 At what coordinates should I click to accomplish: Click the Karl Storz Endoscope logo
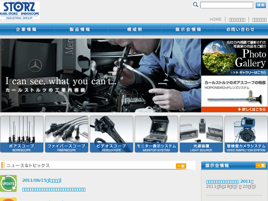coord(20,10)
